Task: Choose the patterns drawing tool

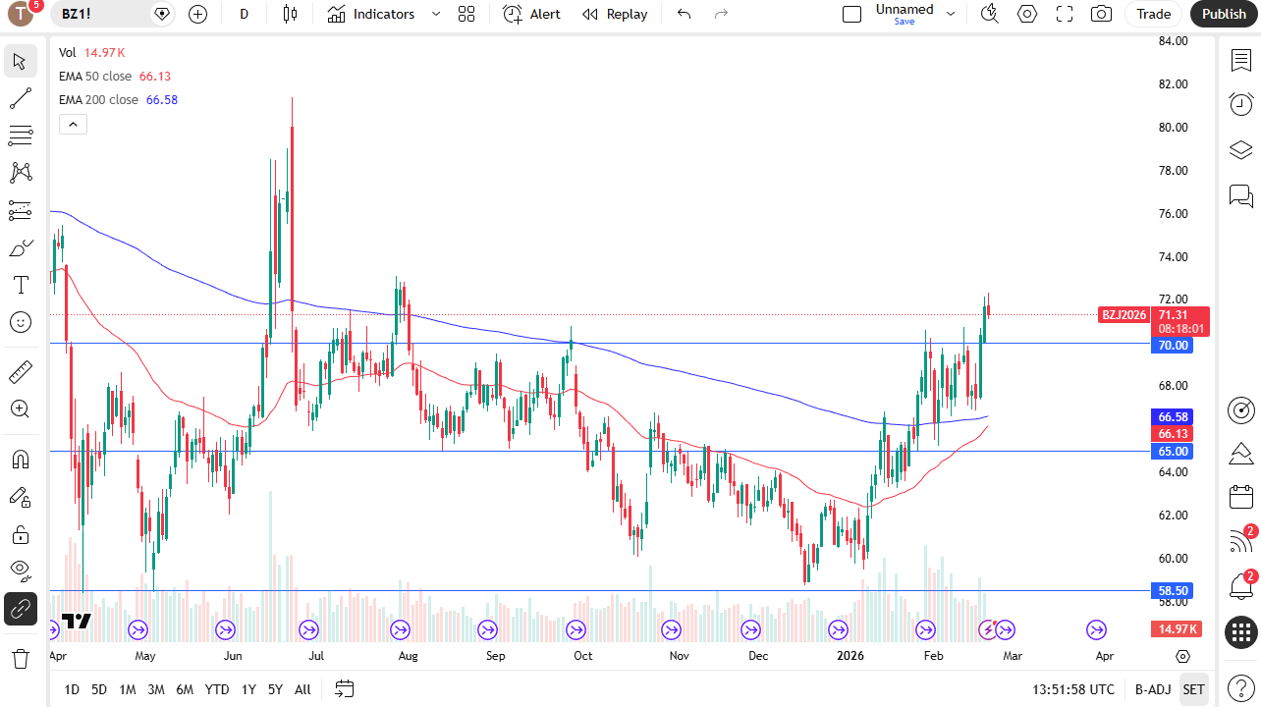Action: click(x=20, y=173)
